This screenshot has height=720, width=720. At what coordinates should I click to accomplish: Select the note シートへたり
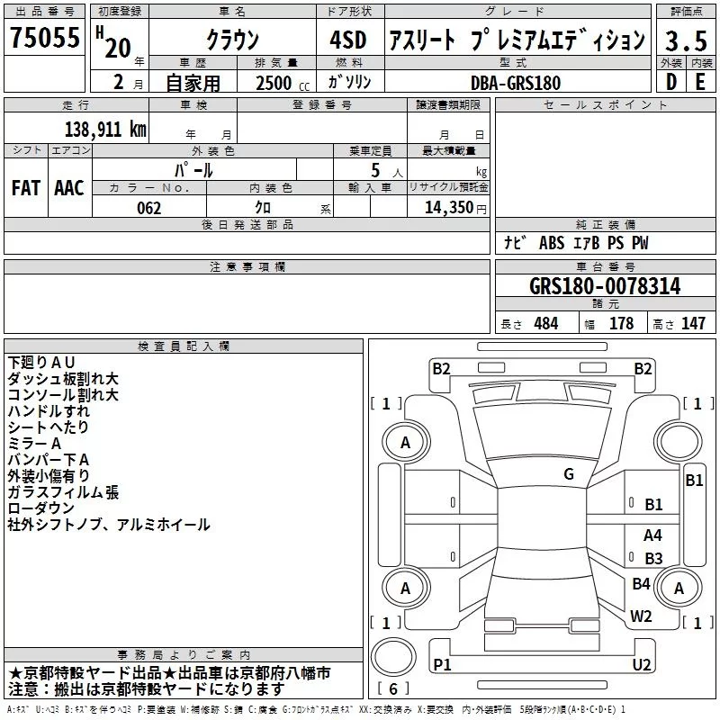click(49, 427)
